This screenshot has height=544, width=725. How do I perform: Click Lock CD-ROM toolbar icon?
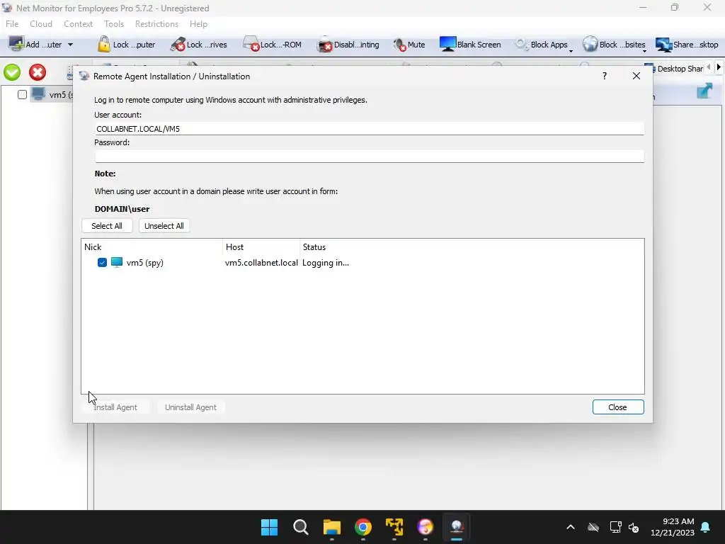coord(251,45)
